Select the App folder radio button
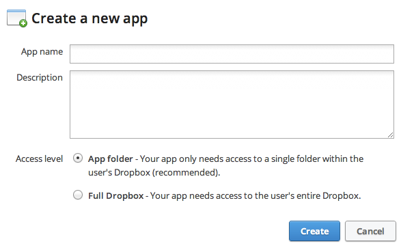 point(78,158)
